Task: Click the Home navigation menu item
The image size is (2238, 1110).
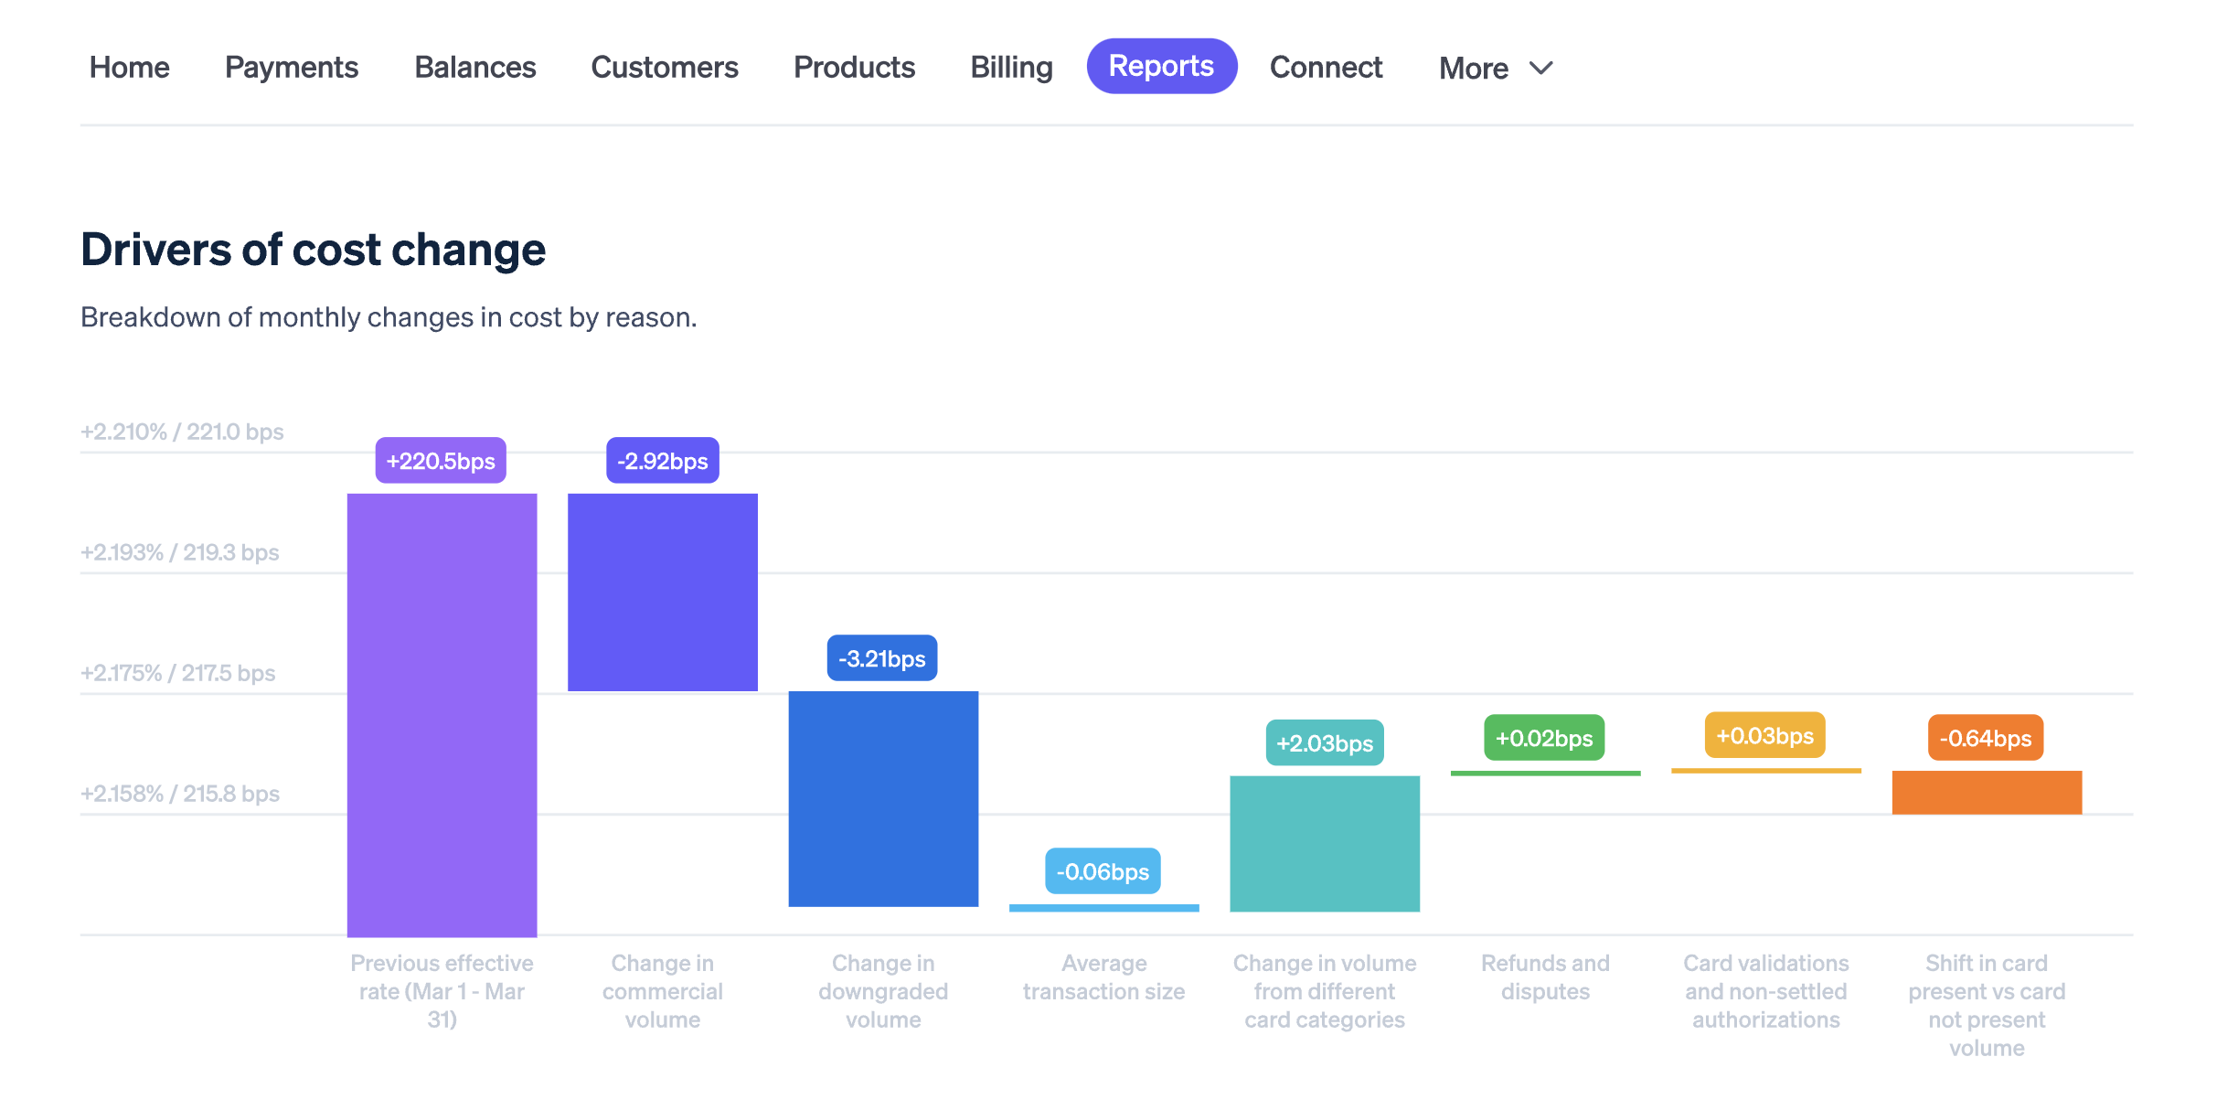Action: 130,66
